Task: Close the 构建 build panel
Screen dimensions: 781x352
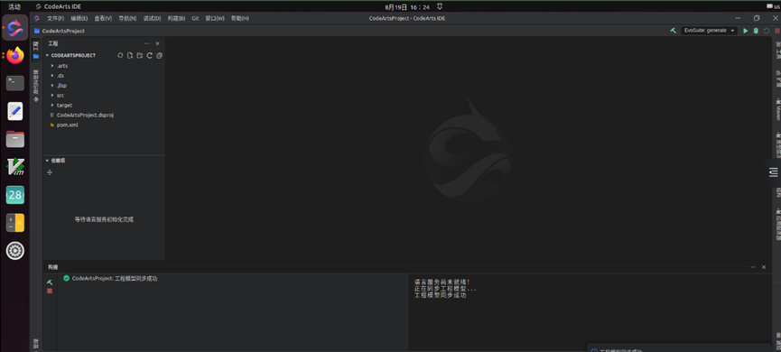Action: 764,267
